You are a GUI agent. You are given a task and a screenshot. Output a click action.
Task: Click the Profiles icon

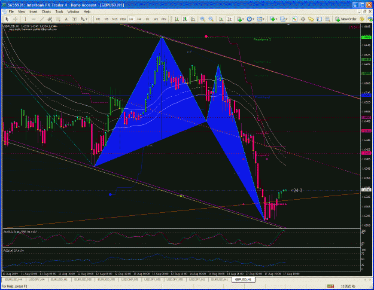pos(282,19)
